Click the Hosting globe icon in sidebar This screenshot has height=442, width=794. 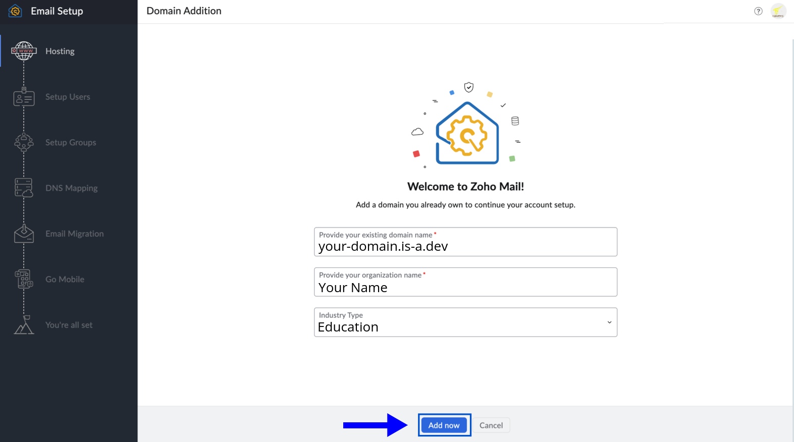pos(24,51)
